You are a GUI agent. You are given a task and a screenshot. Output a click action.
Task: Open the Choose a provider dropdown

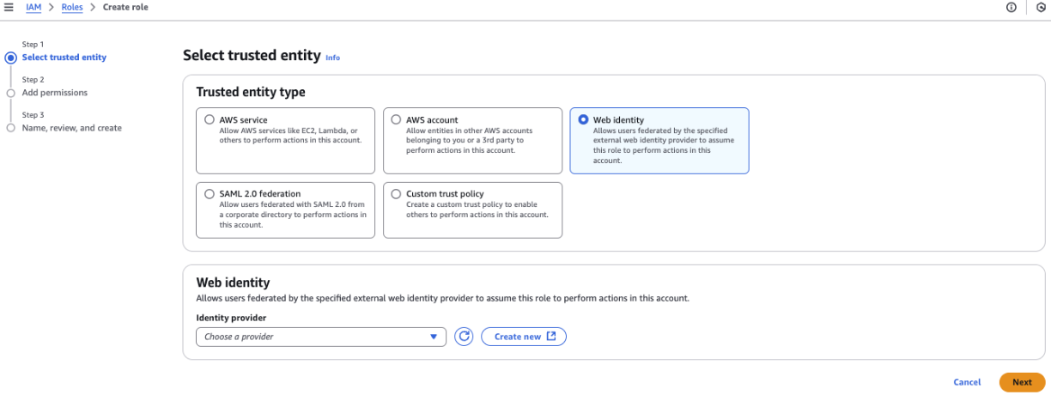pos(321,337)
